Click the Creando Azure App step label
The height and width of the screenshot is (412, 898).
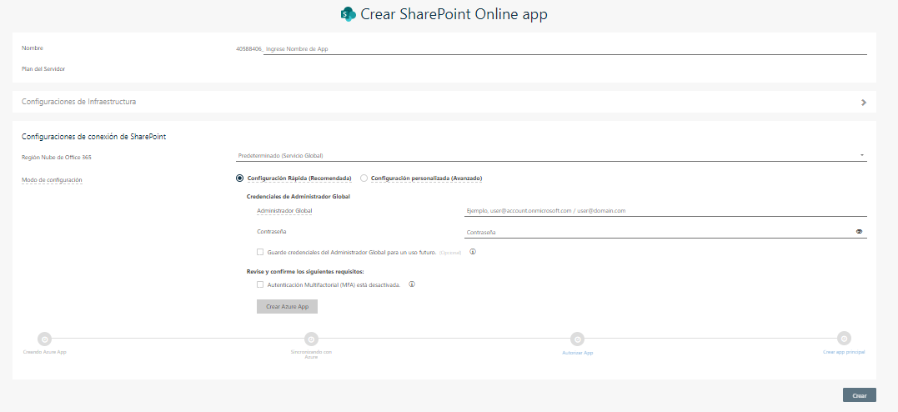click(45, 352)
